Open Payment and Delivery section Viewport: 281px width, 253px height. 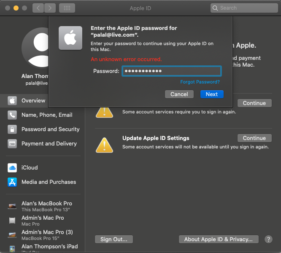click(x=43, y=144)
